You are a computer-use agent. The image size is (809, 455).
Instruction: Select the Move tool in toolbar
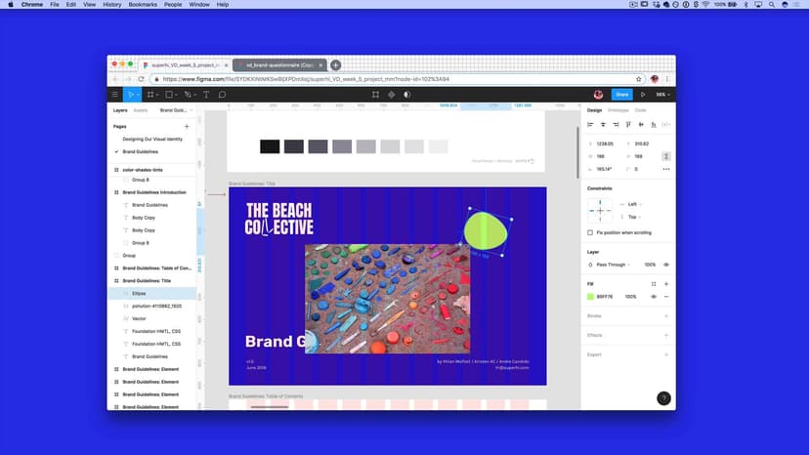(131, 95)
